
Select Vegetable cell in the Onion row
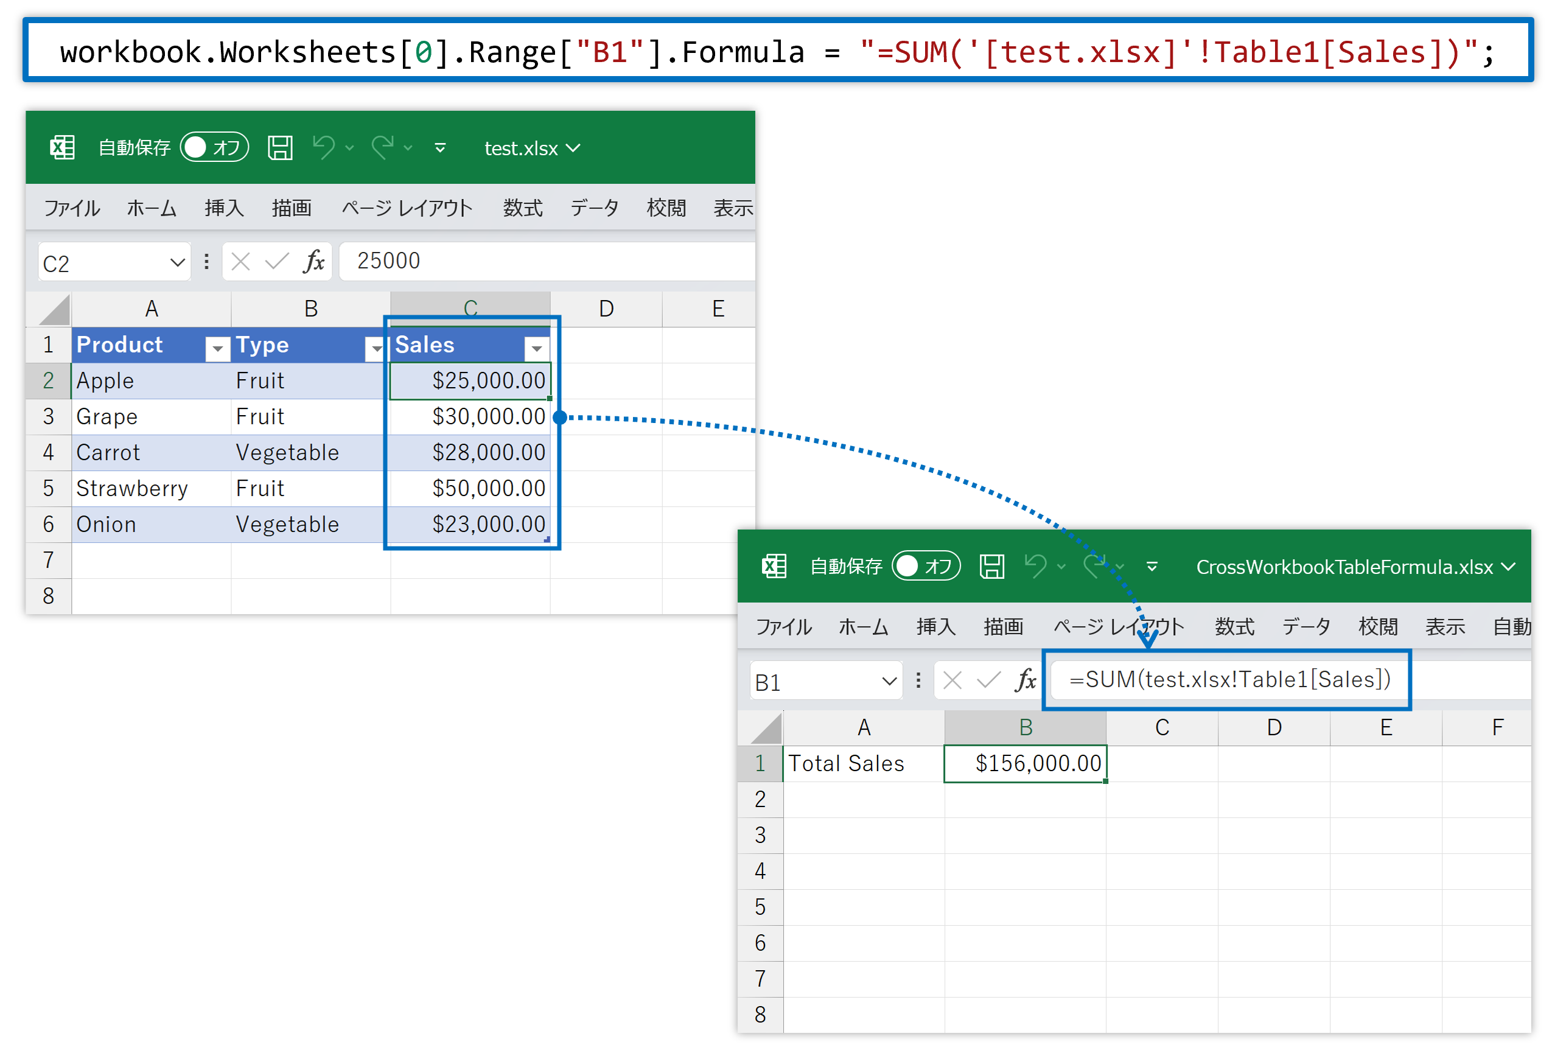311,525
